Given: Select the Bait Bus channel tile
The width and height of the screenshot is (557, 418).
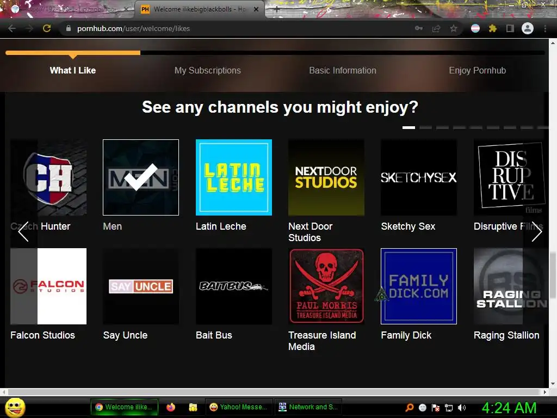Looking at the screenshot, I should (234, 286).
